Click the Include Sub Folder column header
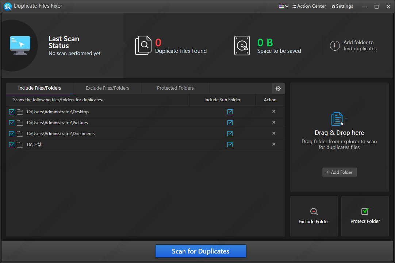The height and width of the screenshot is (263, 395). (222, 100)
